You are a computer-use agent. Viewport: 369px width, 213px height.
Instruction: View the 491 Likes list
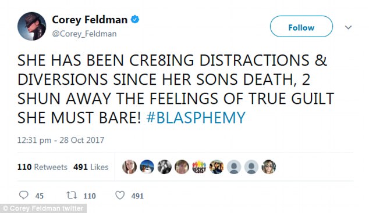91,167
